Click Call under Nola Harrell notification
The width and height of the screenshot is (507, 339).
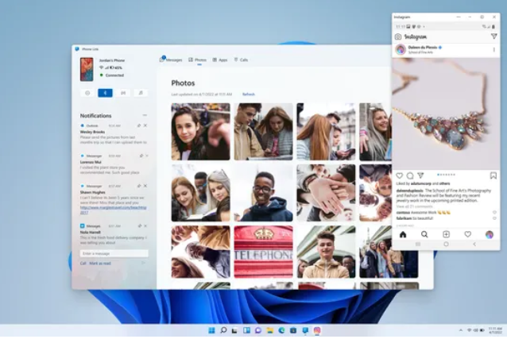[83, 264]
